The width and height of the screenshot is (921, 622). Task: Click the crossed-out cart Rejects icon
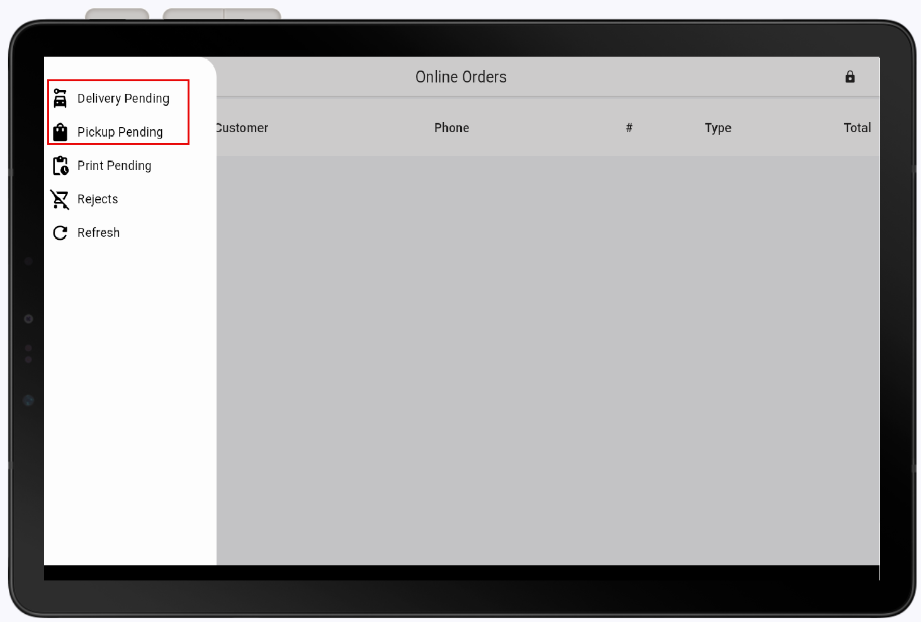(x=60, y=199)
